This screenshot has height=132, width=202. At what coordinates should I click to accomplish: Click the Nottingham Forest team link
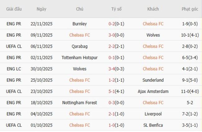pos(80,103)
